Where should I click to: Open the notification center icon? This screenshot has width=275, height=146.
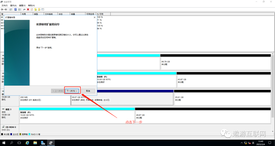coord(270,143)
